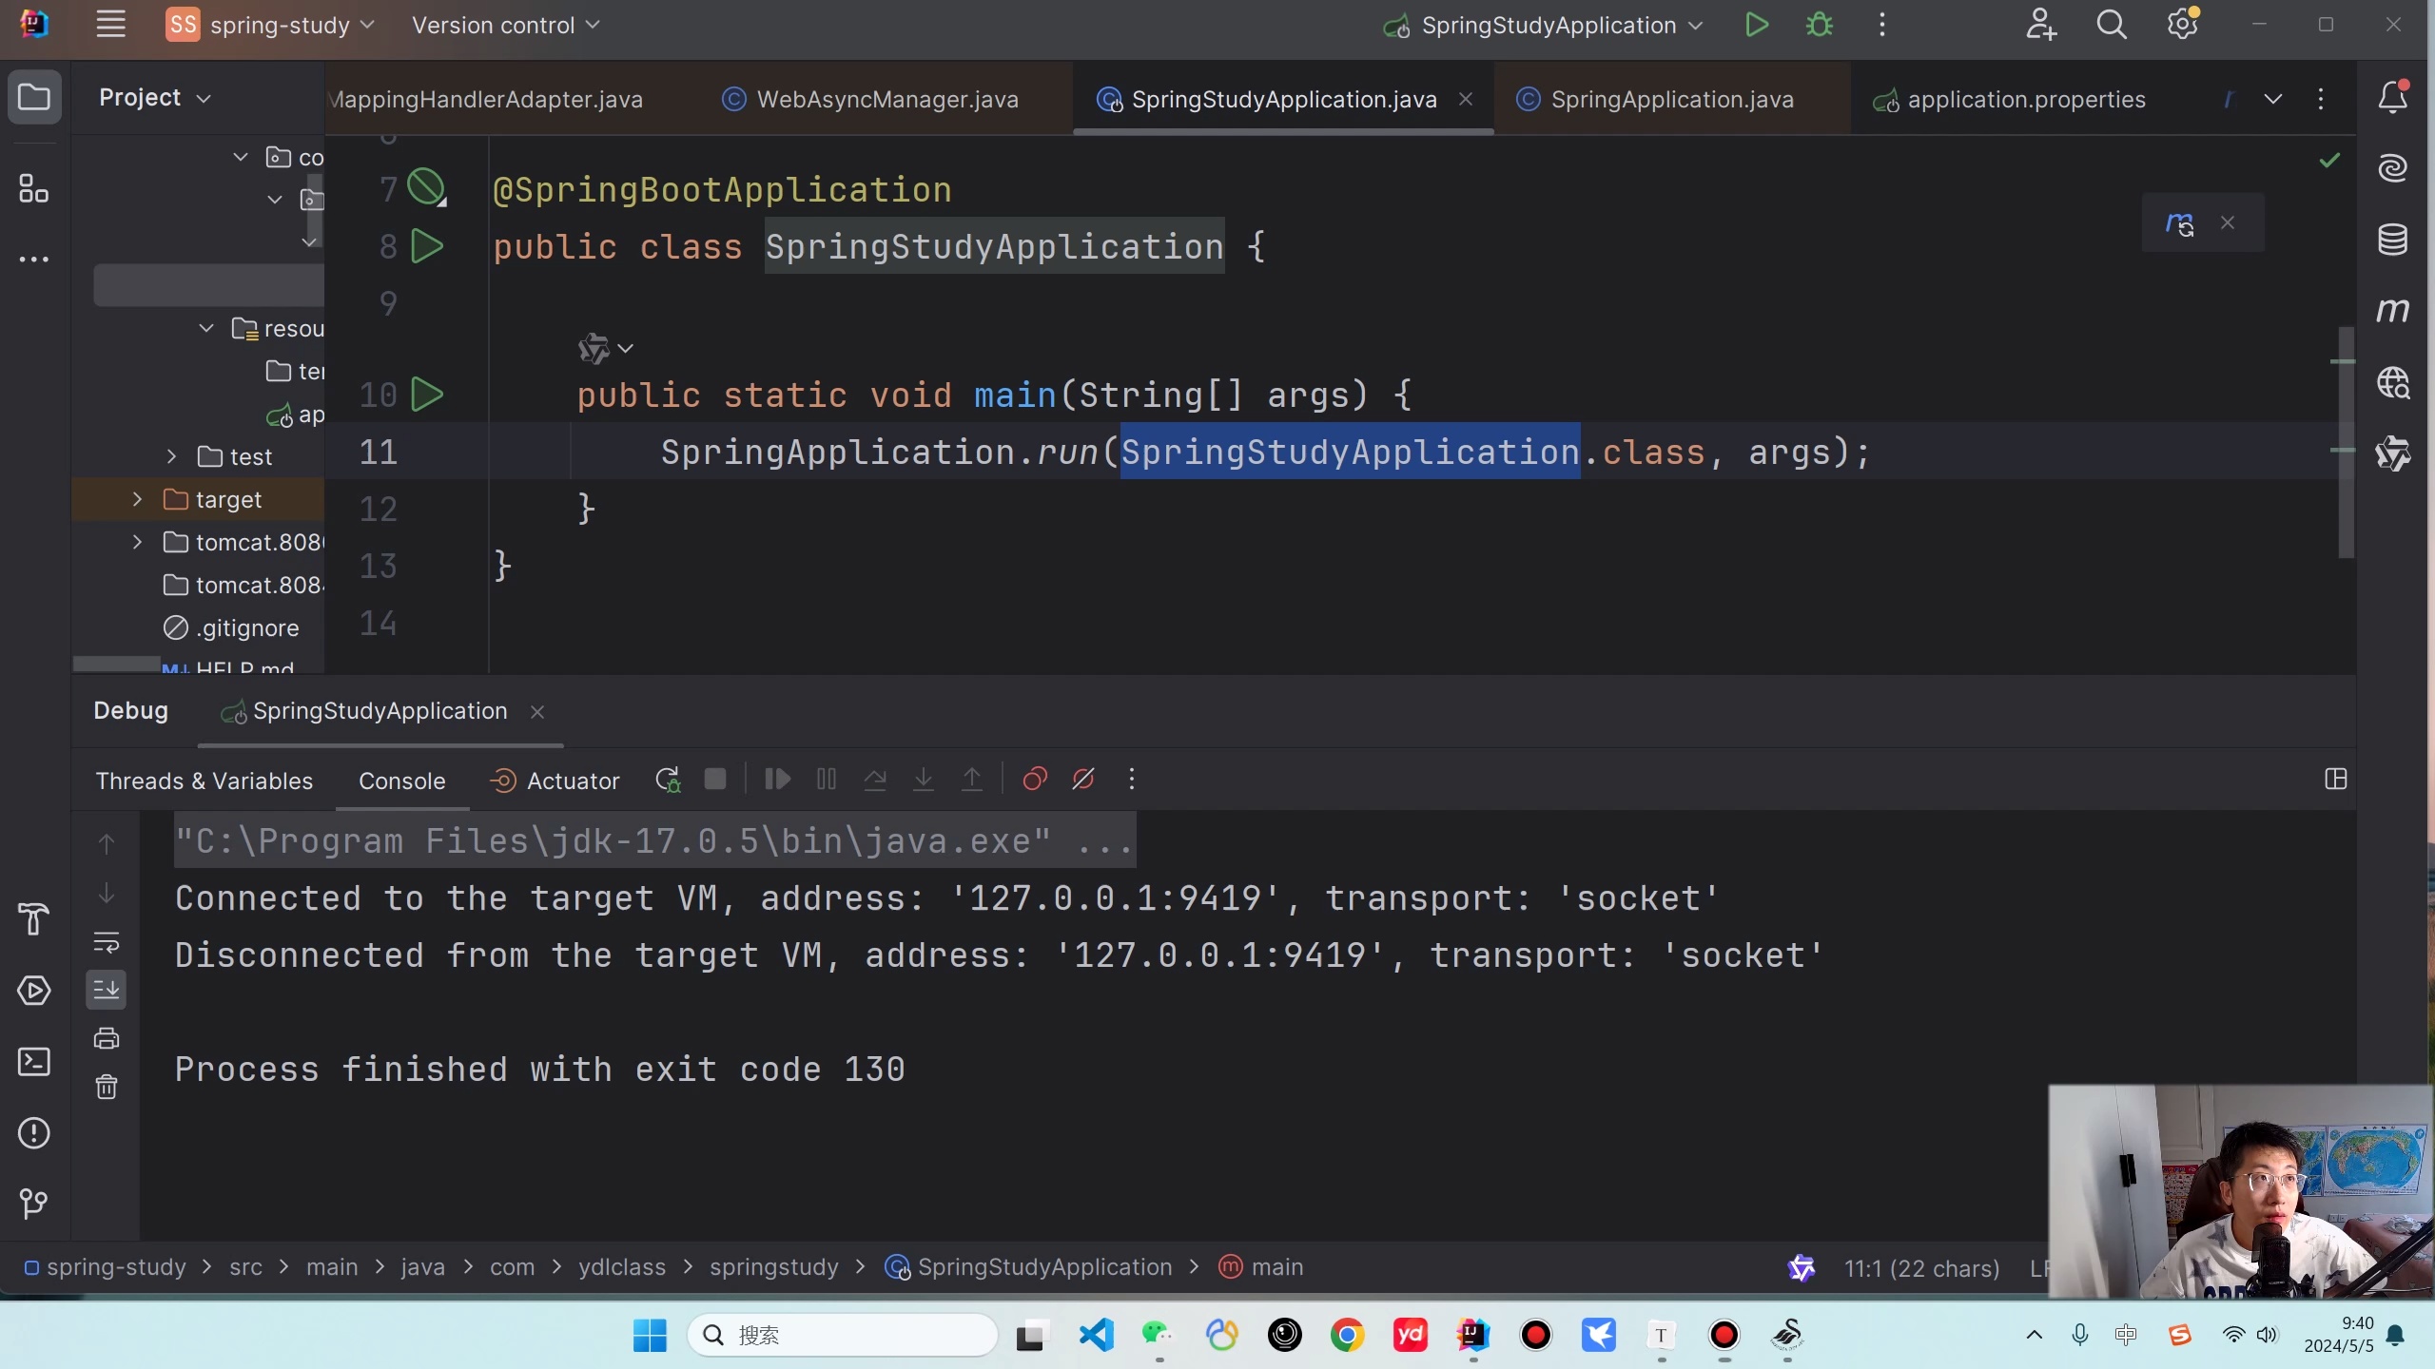Toggle Scroll to End in console
Image resolution: width=2435 pixels, height=1369 pixels.
point(107,990)
